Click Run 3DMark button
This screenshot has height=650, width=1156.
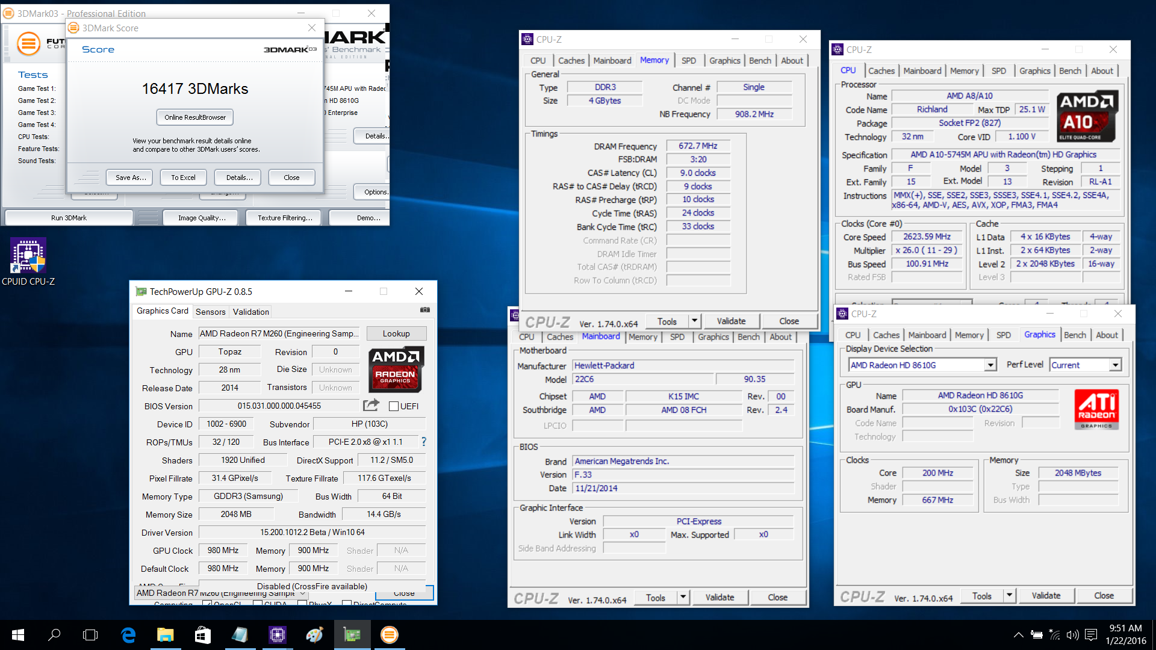click(69, 218)
